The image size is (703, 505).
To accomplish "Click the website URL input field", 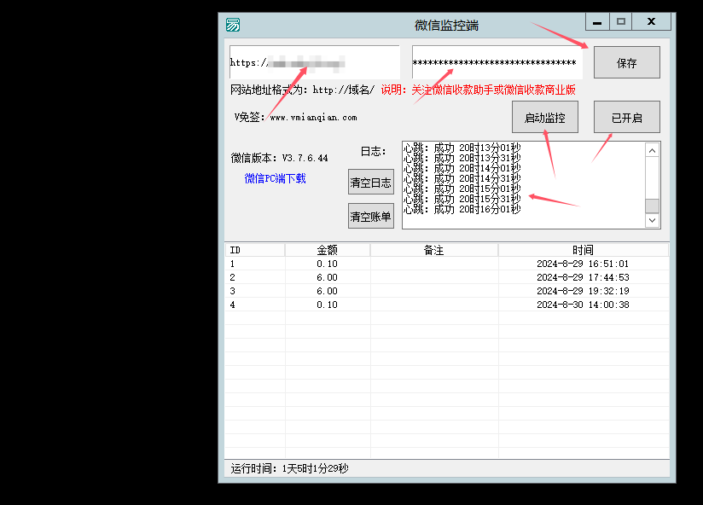I will [314, 62].
